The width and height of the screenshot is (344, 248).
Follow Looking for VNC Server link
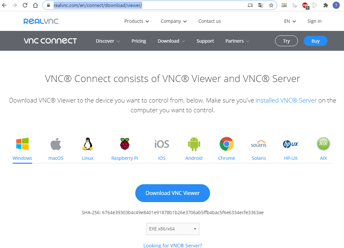(173, 245)
